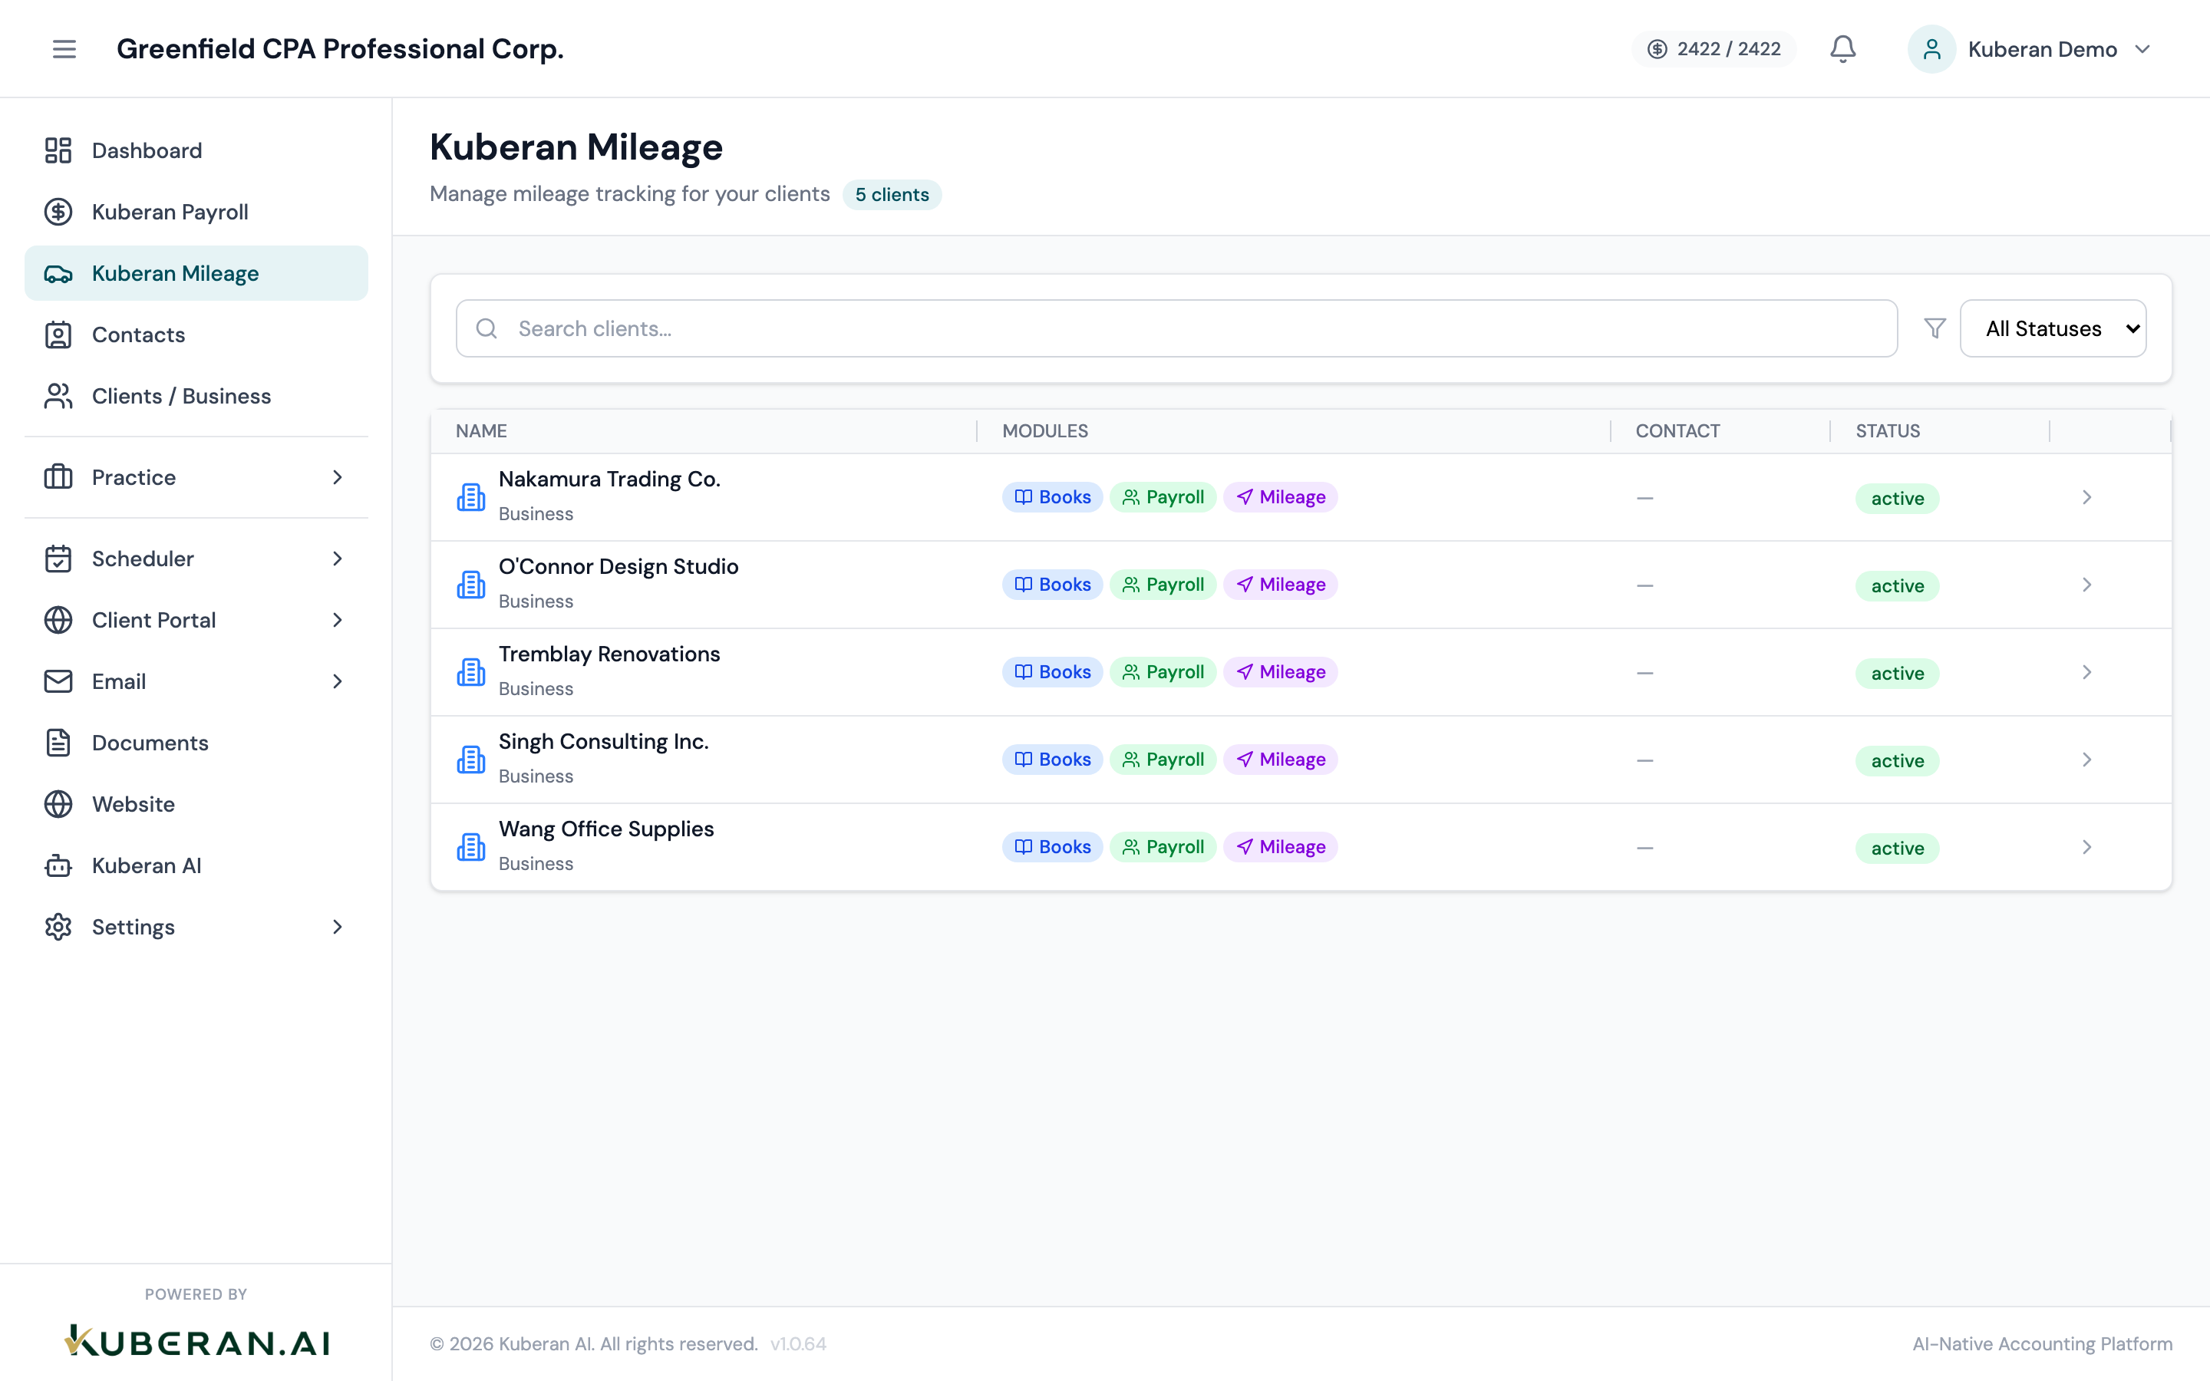Viewport: 2210px width, 1381px height.
Task: Open Wang Office Supplies client
Action: point(606,829)
